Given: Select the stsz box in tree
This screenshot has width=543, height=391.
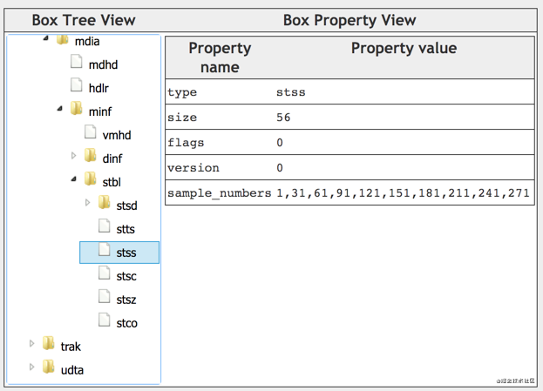Looking at the screenshot, I should (126, 300).
